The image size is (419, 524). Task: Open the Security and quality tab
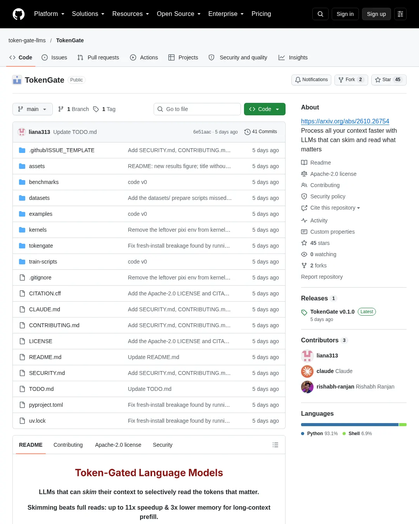(238, 57)
